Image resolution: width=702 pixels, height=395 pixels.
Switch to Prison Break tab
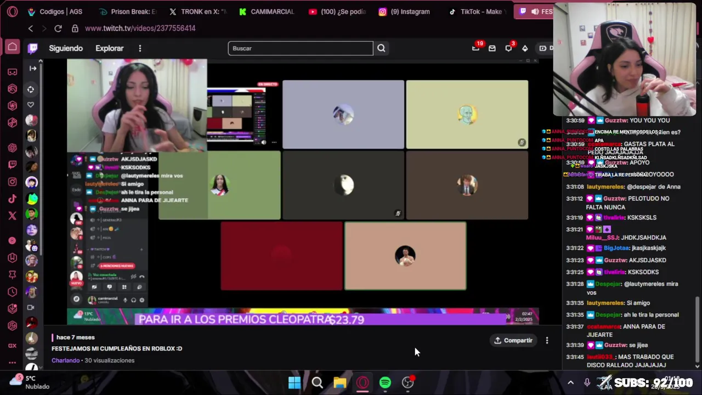128,12
